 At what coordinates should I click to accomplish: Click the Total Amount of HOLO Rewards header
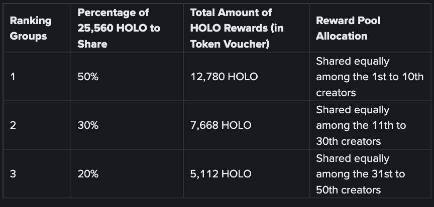click(x=237, y=28)
